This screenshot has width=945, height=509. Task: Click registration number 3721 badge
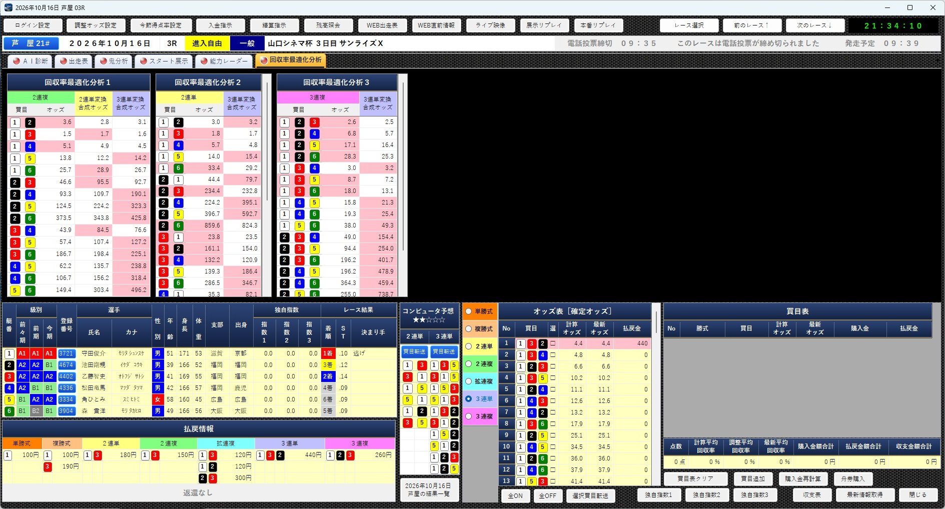pos(66,353)
